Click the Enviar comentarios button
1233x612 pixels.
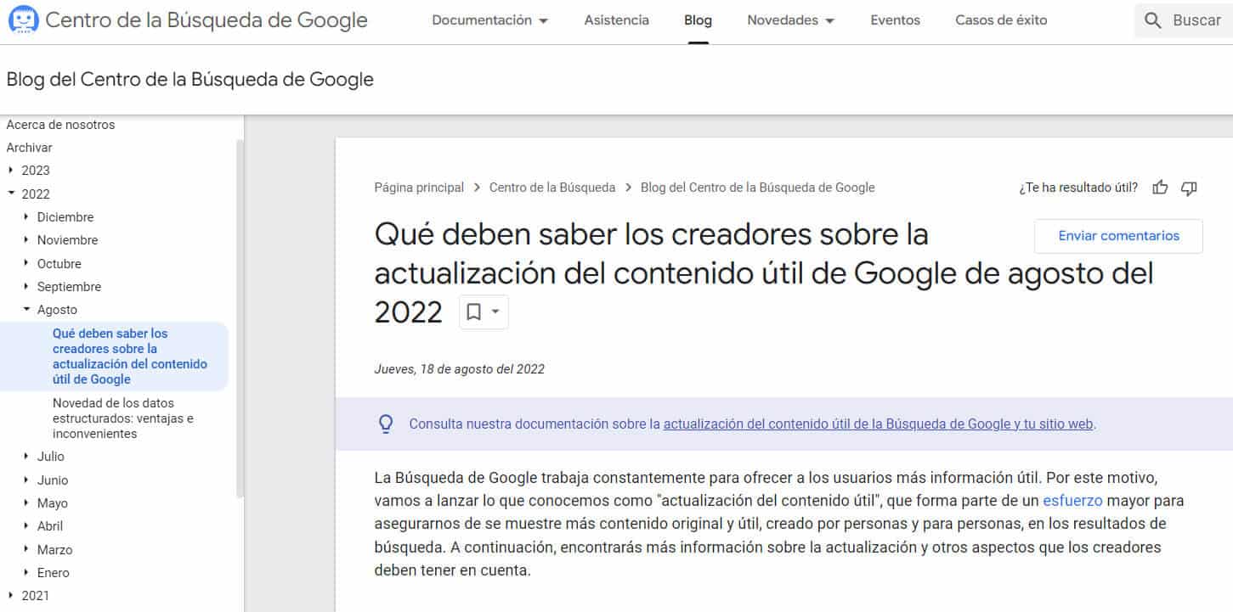1118,236
